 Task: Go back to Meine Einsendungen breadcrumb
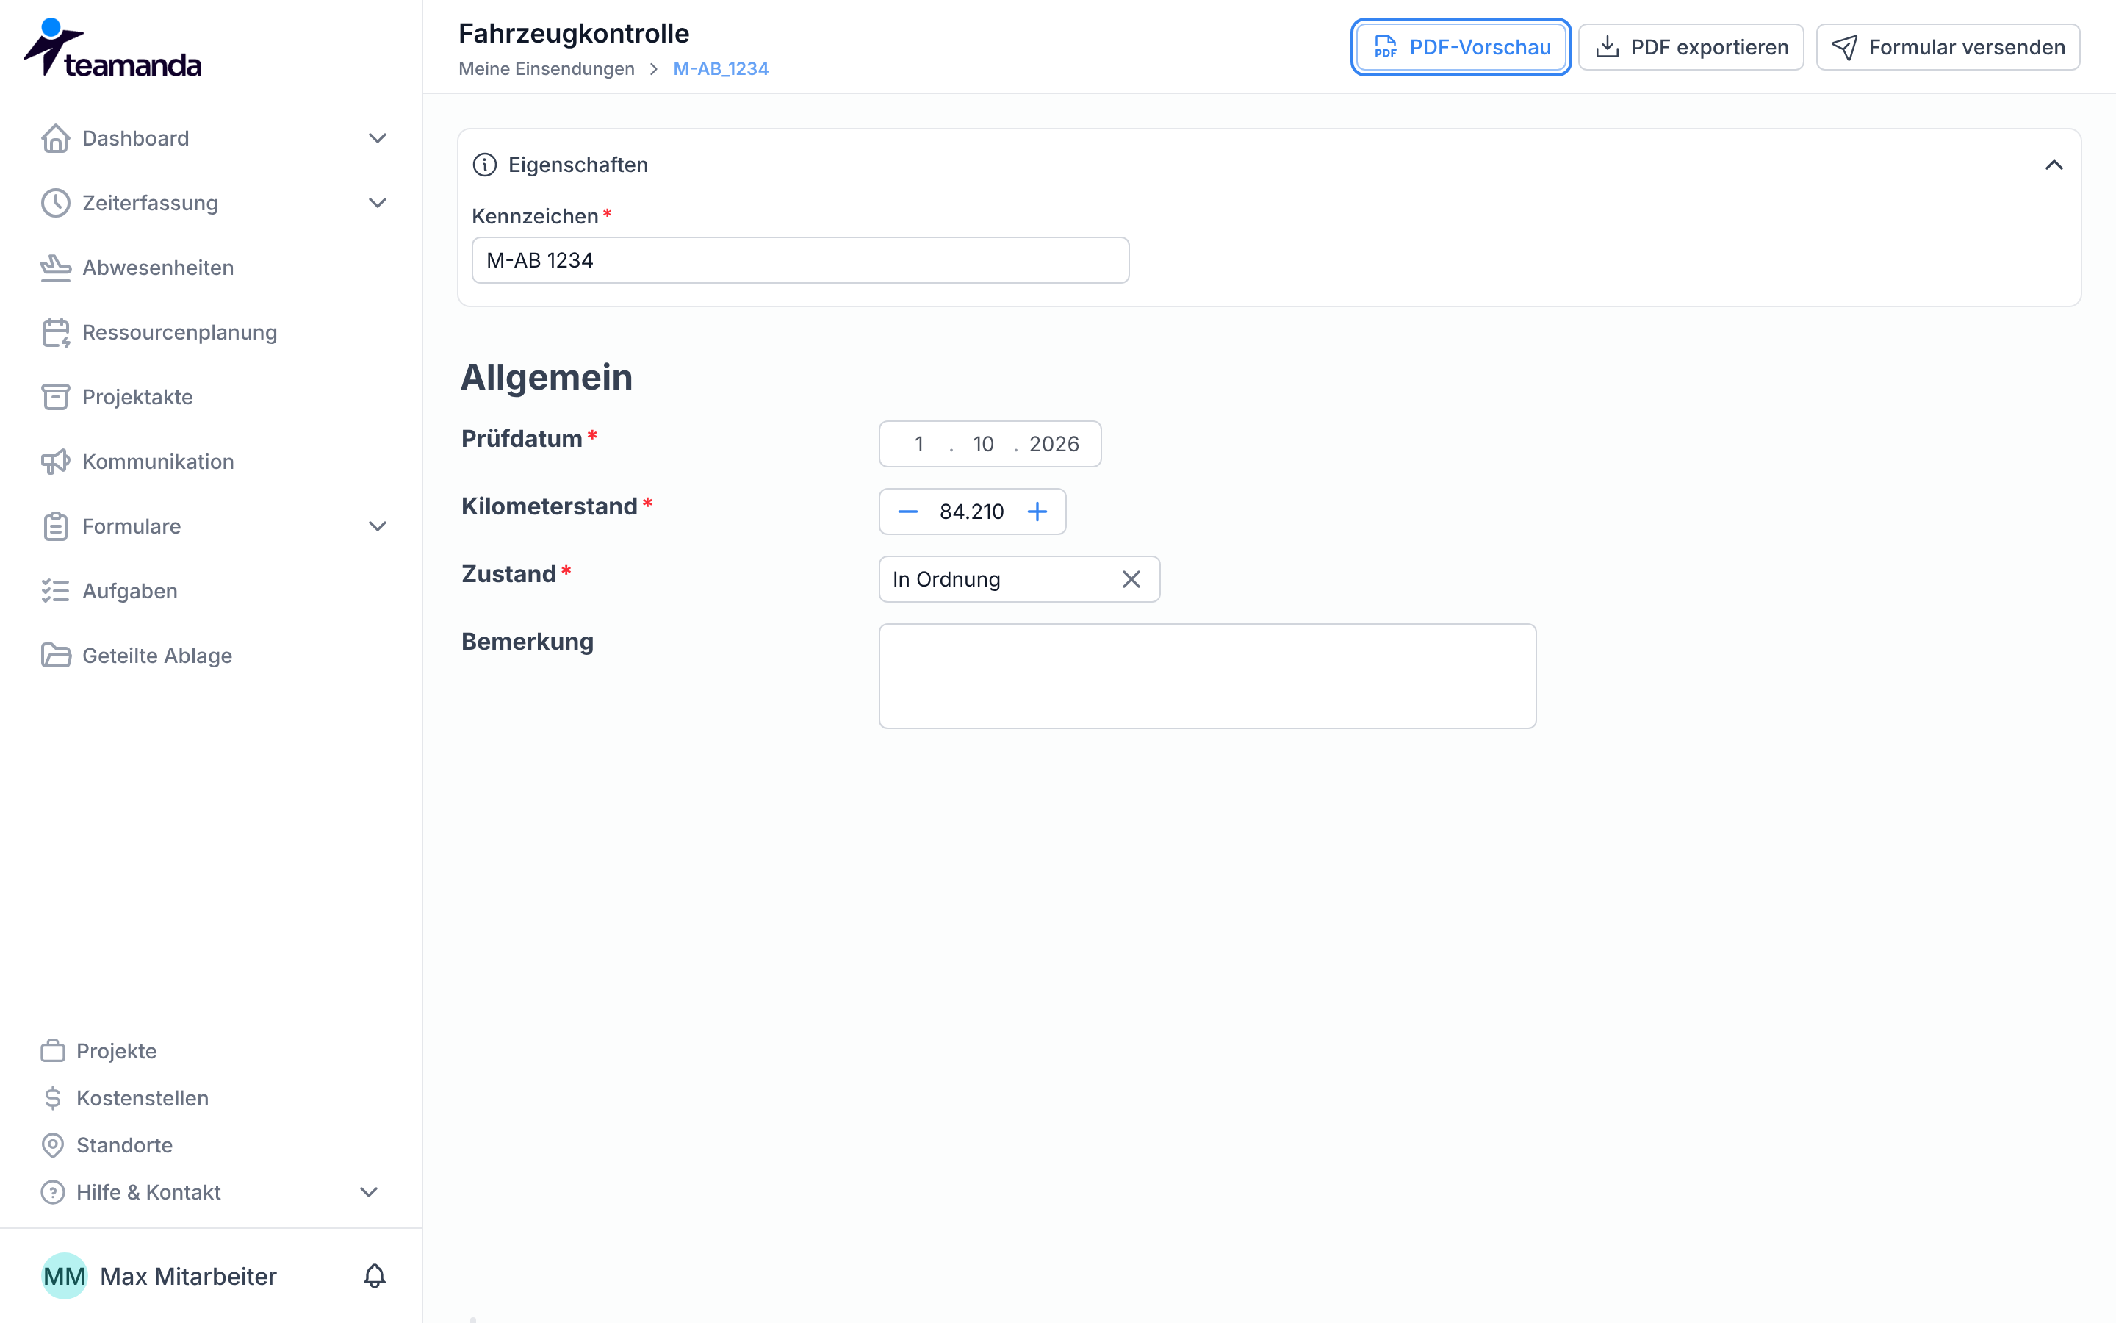pos(547,69)
